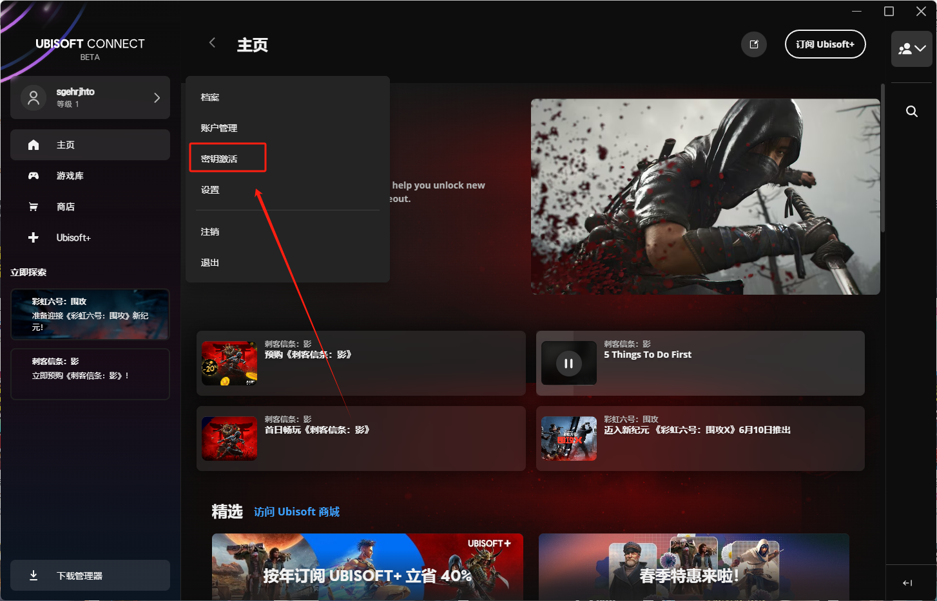Click the collapse panel arrow at bottom right
This screenshot has width=937, height=601.
point(907,583)
